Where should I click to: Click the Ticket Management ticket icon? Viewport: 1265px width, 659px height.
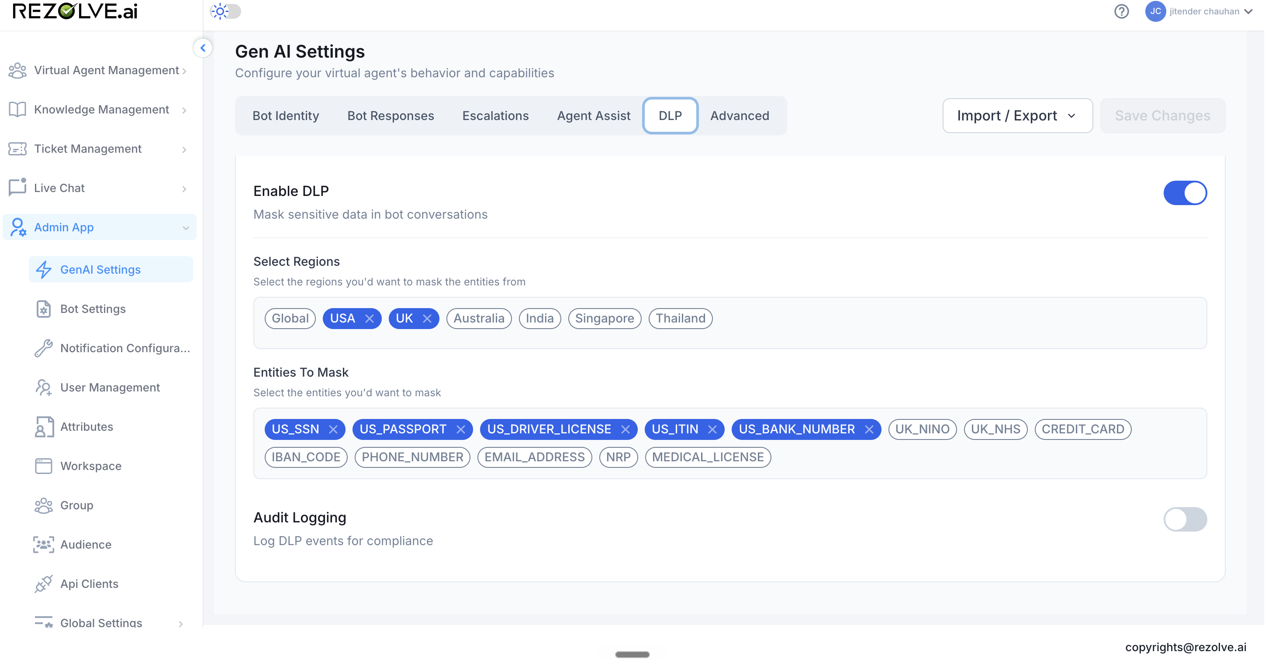point(17,149)
